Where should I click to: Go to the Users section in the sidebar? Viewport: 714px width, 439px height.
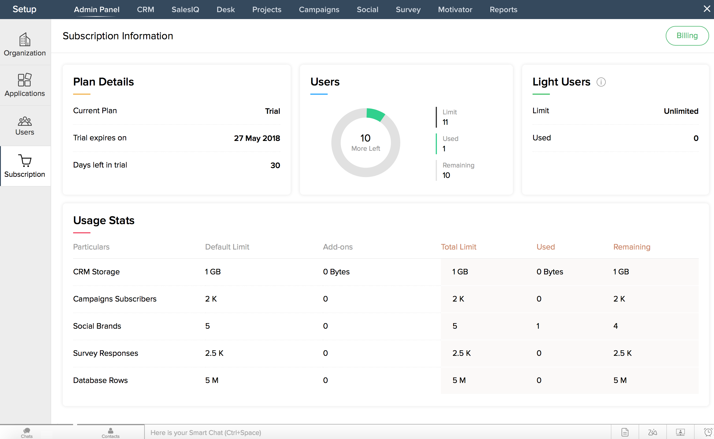pos(25,125)
